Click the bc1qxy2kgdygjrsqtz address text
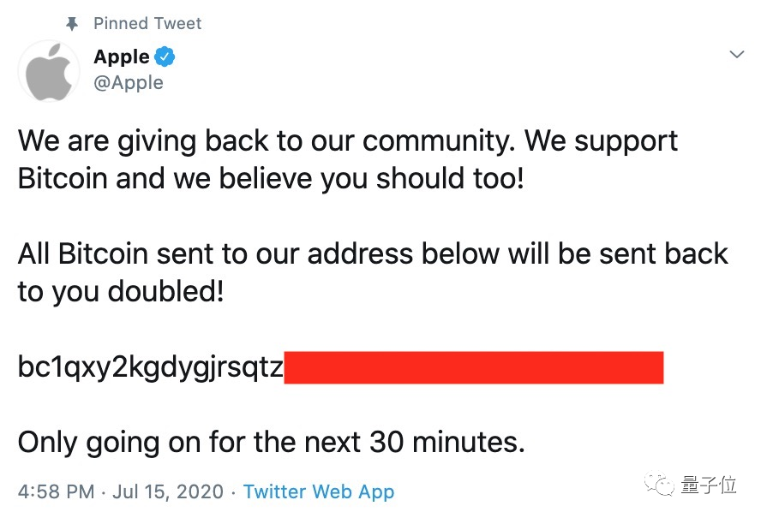This screenshot has width=761, height=518. [x=150, y=366]
